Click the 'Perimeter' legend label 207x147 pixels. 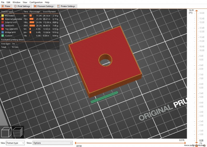[10, 16]
